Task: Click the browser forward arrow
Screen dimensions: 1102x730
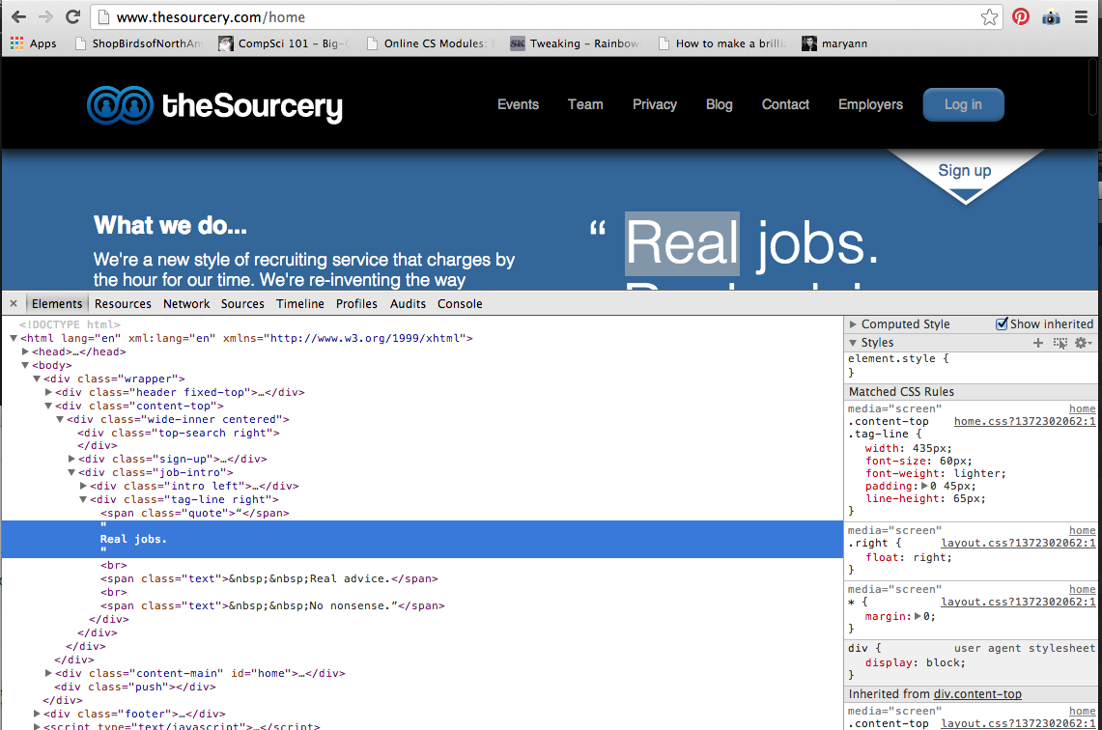Action: 45,16
